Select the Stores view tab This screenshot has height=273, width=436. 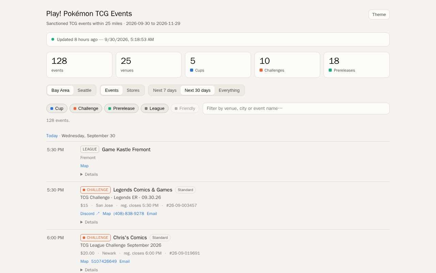(x=133, y=90)
